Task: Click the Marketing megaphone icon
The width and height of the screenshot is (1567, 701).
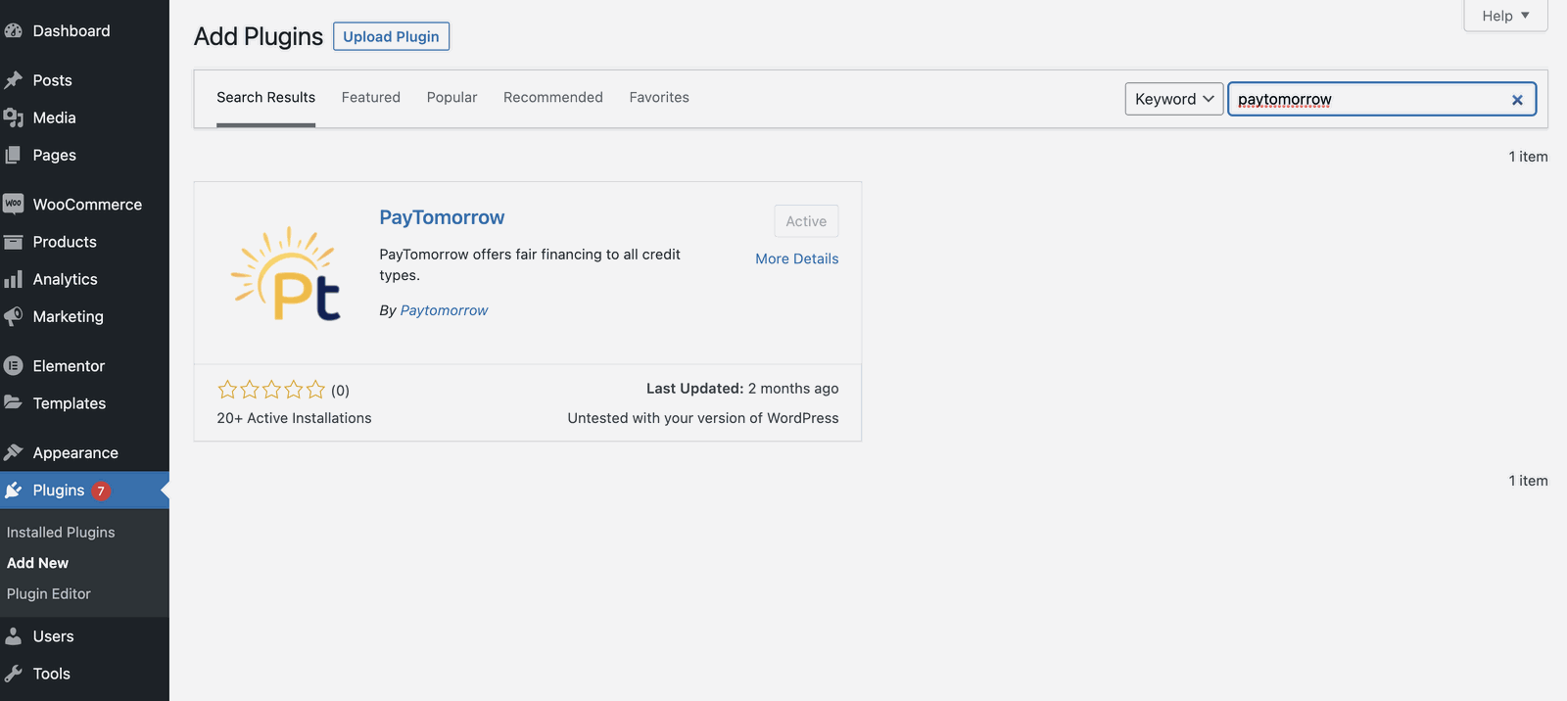Action: click(x=13, y=316)
